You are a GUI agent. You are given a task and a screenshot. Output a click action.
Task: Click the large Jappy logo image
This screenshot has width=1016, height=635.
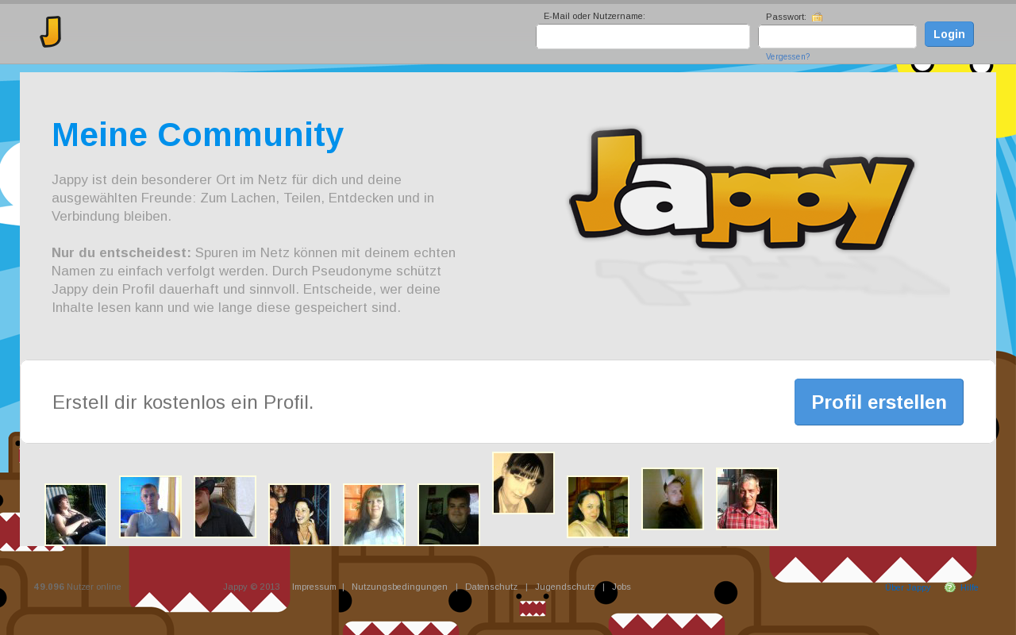coord(742,189)
